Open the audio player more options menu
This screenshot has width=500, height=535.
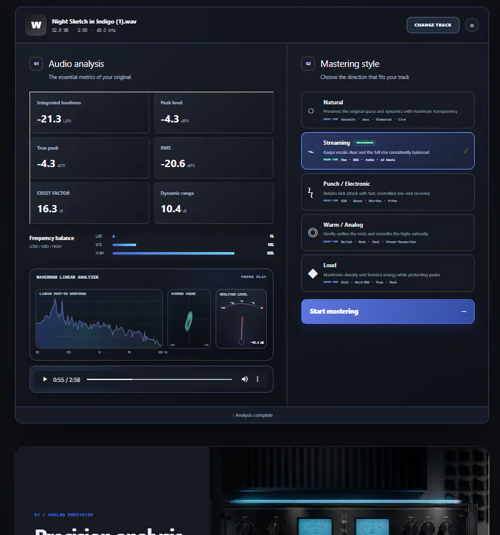click(x=257, y=379)
